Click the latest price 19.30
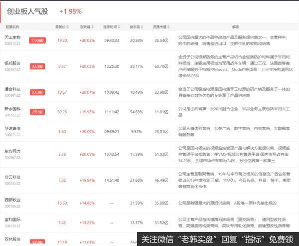The image size is (299, 246). (x=62, y=40)
